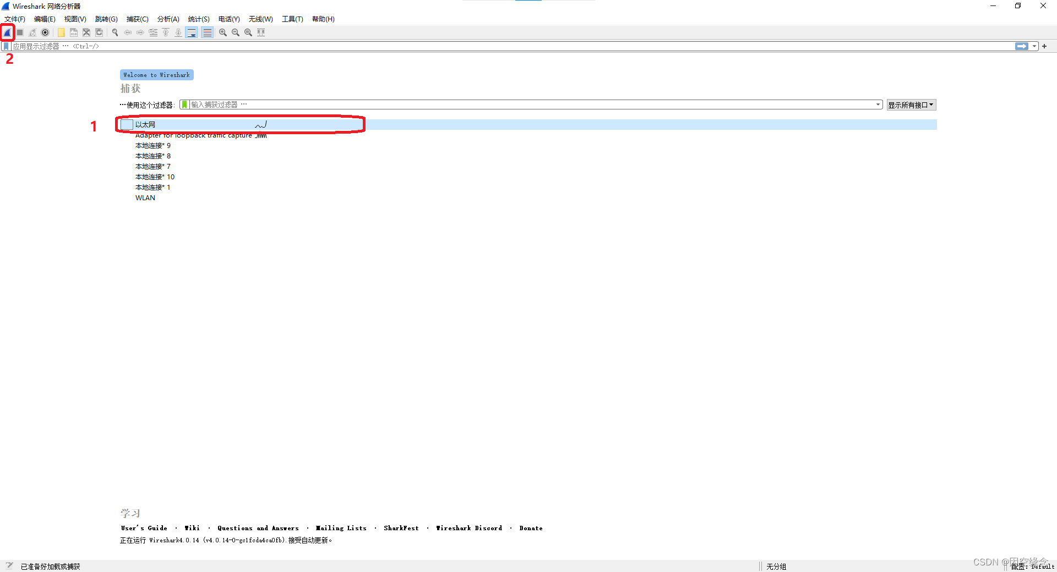Select interface 本地连接* 8
1057x572 pixels.
(528, 156)
